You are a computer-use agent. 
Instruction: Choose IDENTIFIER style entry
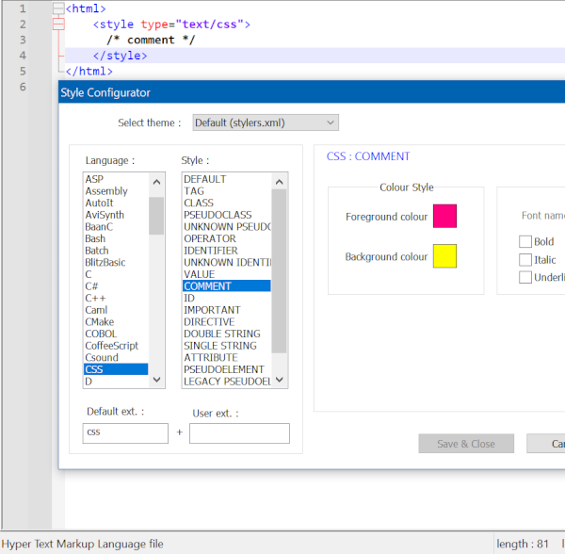(227, 251)
